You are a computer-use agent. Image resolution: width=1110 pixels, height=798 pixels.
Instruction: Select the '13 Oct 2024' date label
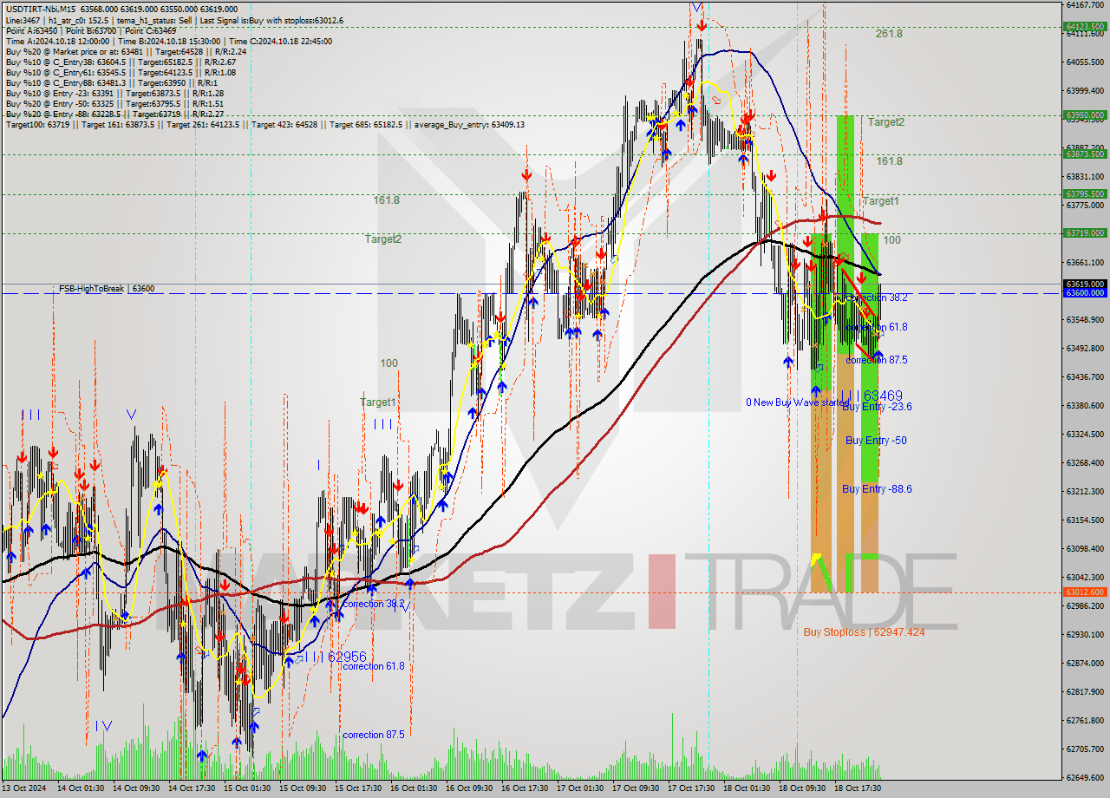click(23, 788)
